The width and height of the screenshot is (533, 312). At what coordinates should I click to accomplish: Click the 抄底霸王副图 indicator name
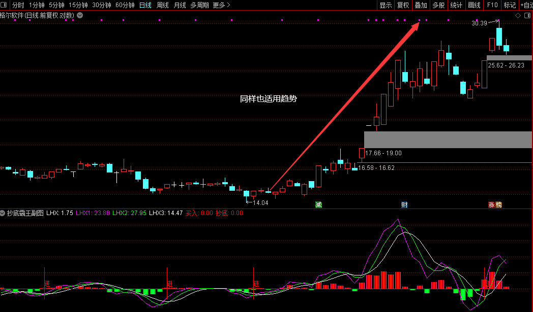tap(25, 213)
